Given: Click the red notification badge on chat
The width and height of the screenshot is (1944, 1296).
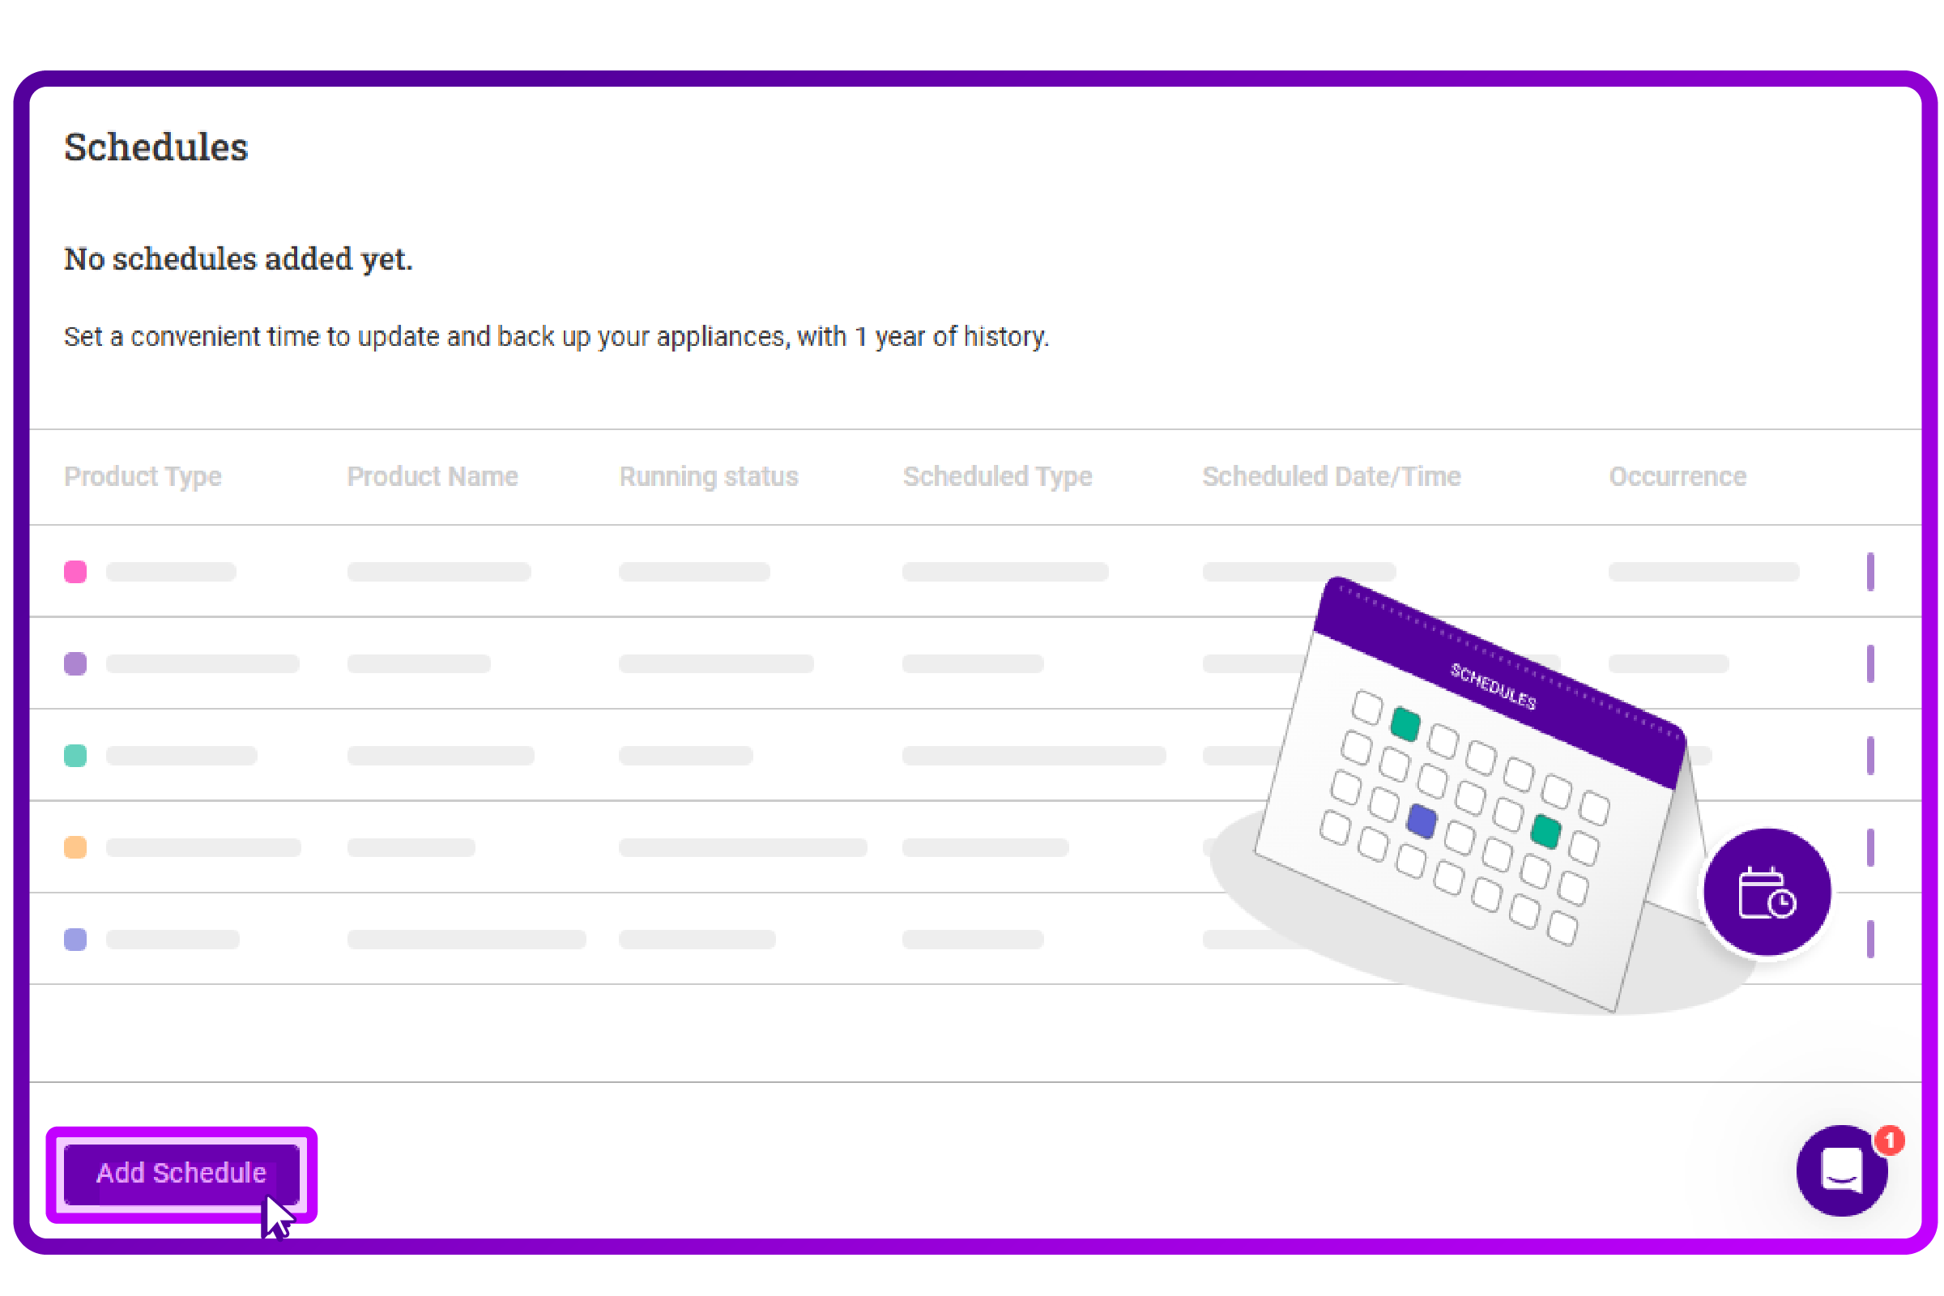Looking at the screenshot, I should pyautogui.click(x=1890, y=1140).
